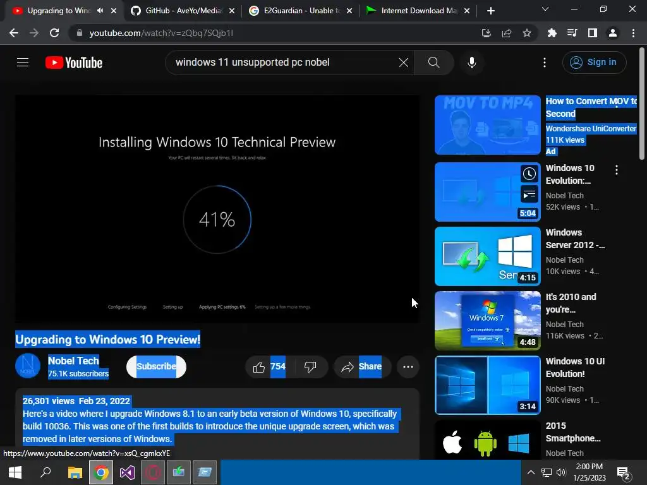Add Windows 10 Evolution to Watch later

pyautogui.click(x=529, y=174)
